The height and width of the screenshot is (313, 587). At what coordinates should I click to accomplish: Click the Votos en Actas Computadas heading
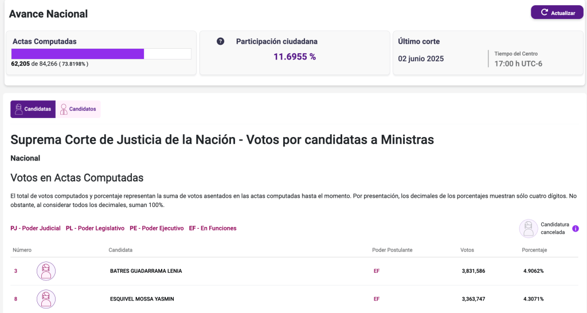pyautogui.click(x=77, y=178)
